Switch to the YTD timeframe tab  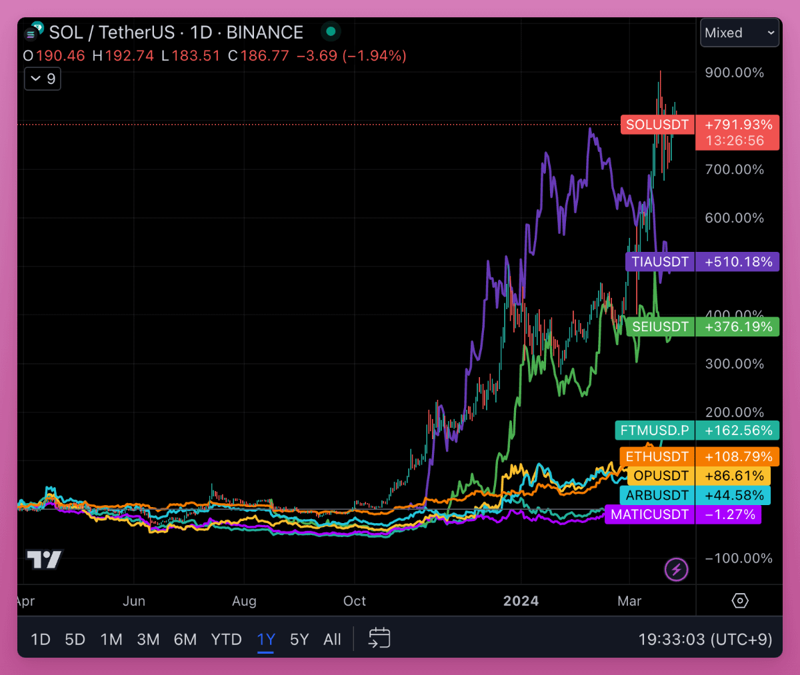coord(226,638)
